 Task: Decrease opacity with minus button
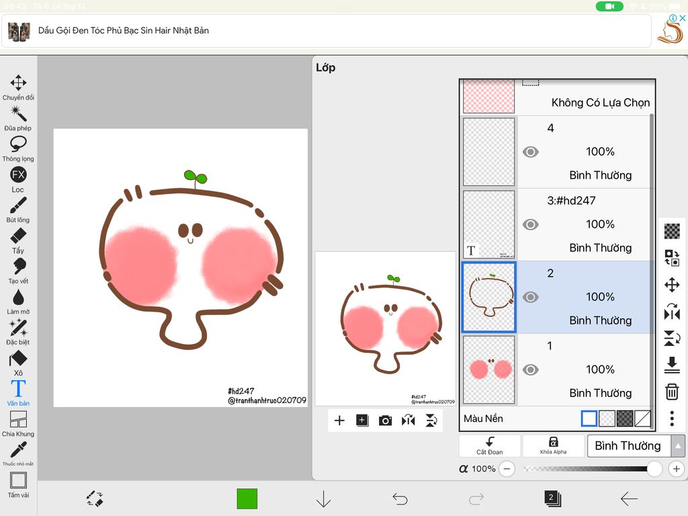tap(507, 468)
